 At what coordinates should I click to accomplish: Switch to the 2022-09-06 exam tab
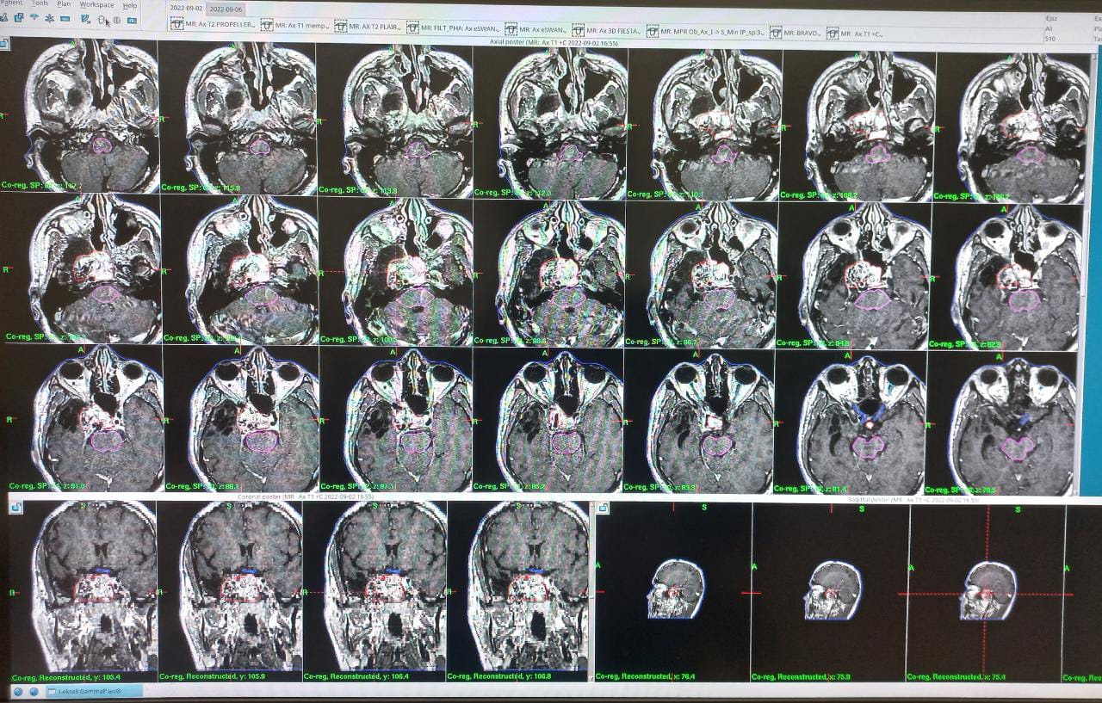click(x=226, y=9)
